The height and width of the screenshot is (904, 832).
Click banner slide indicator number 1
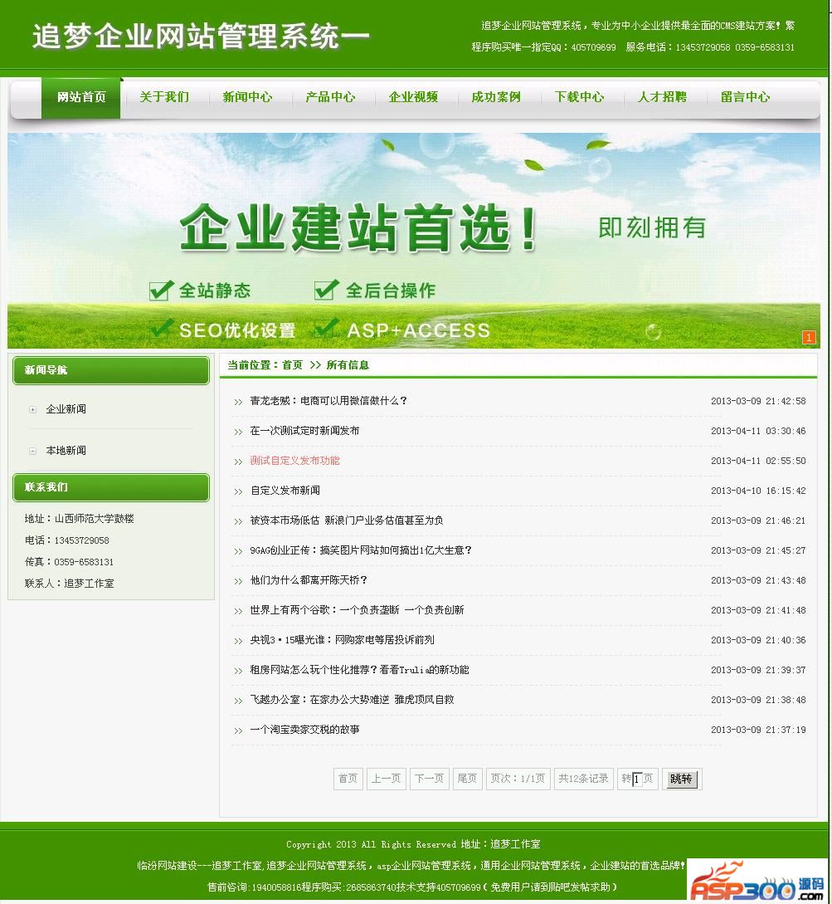coord(809,338)
